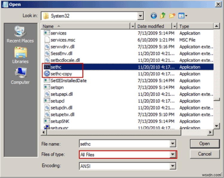The width and height of the screenshot is (224, 178).
Task: Close the Open dialog
Action: 218,4
